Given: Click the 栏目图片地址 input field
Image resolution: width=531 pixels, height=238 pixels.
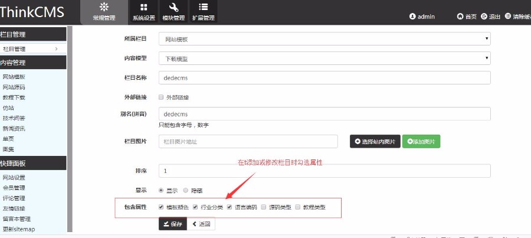Looking at the screenshot, I should pos(248,141).
